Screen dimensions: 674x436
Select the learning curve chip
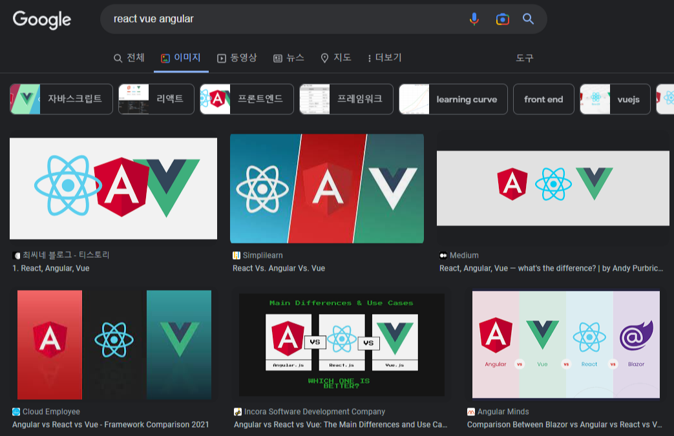453,99
